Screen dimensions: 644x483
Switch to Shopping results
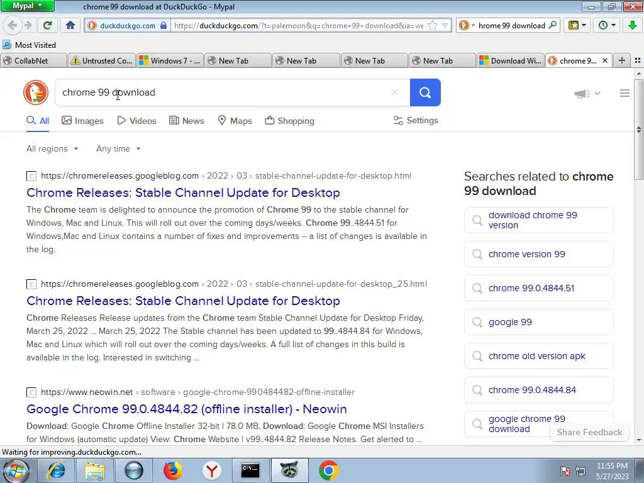(289, 121)
